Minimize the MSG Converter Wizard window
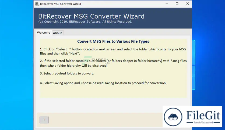The width and height of the screenshot is (225, 130). click(x=167, y=4)
